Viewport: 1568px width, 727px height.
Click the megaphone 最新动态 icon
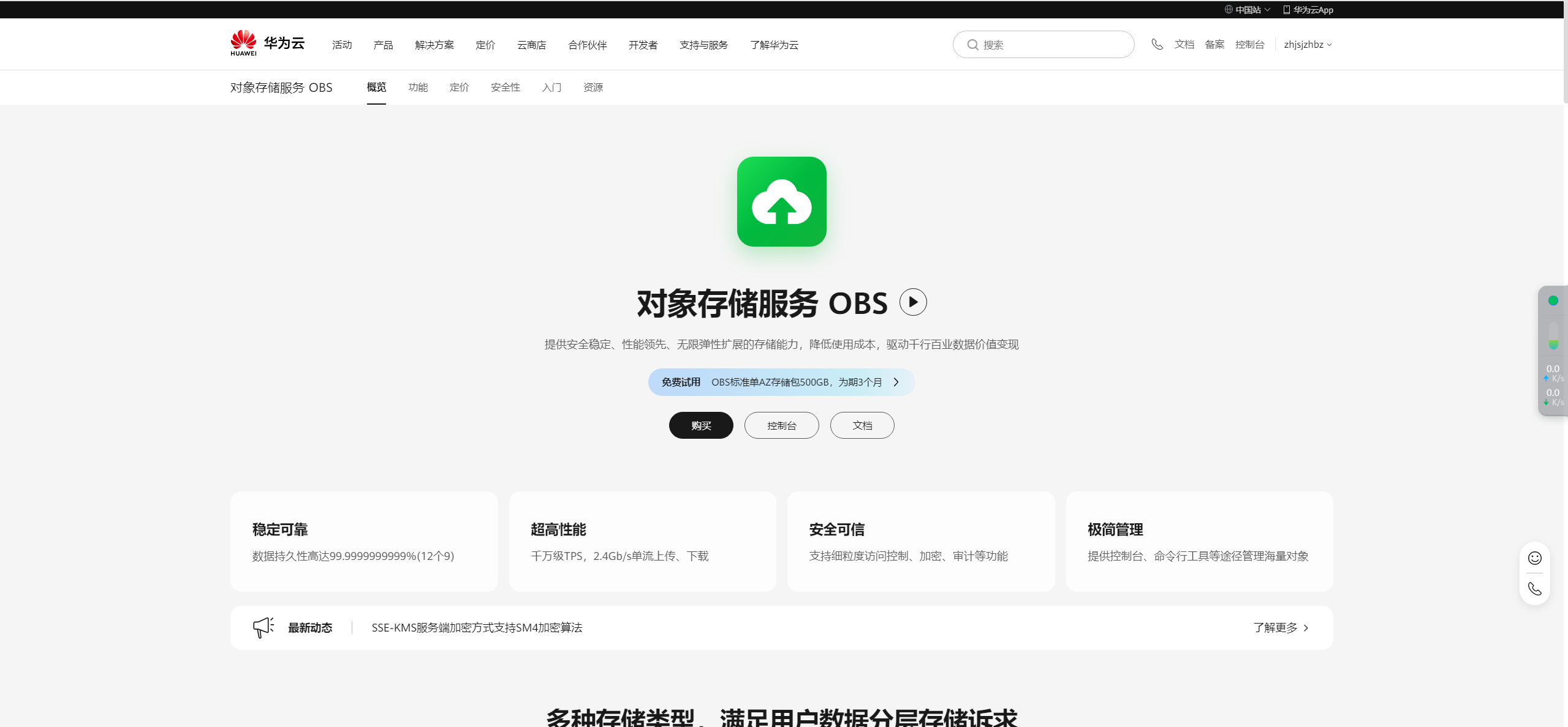tap(263, 627)
